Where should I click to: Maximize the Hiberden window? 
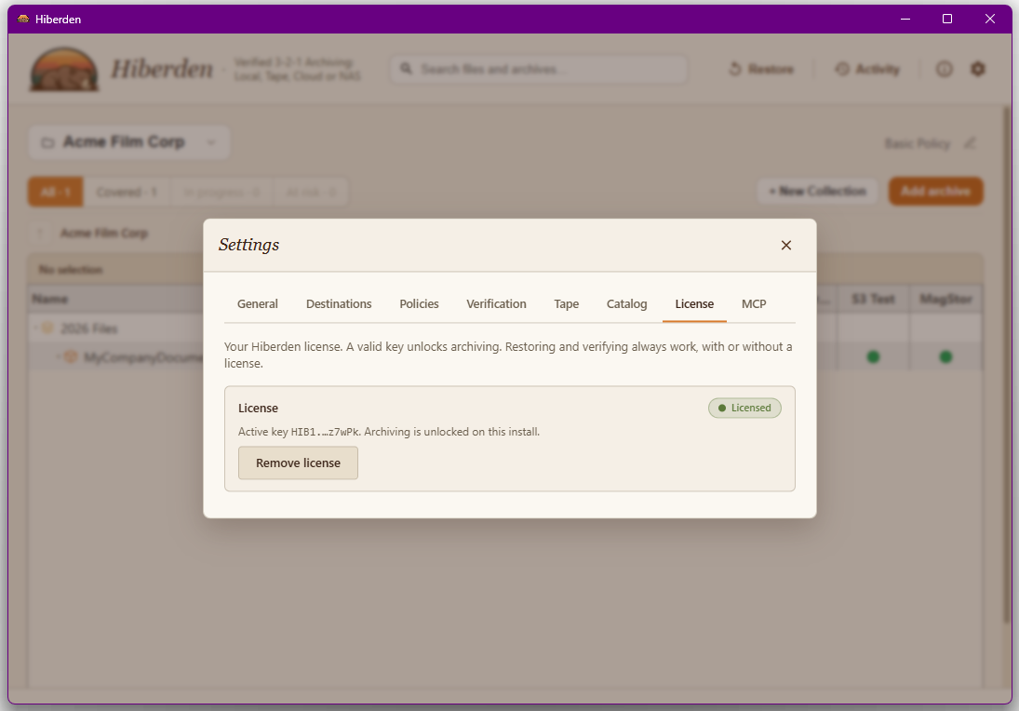coord(946,19)
